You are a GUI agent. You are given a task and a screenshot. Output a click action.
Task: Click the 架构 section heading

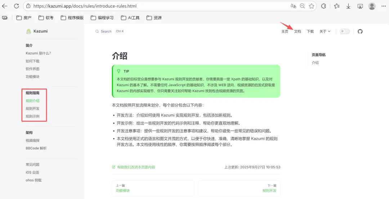[x=29, y=133]
